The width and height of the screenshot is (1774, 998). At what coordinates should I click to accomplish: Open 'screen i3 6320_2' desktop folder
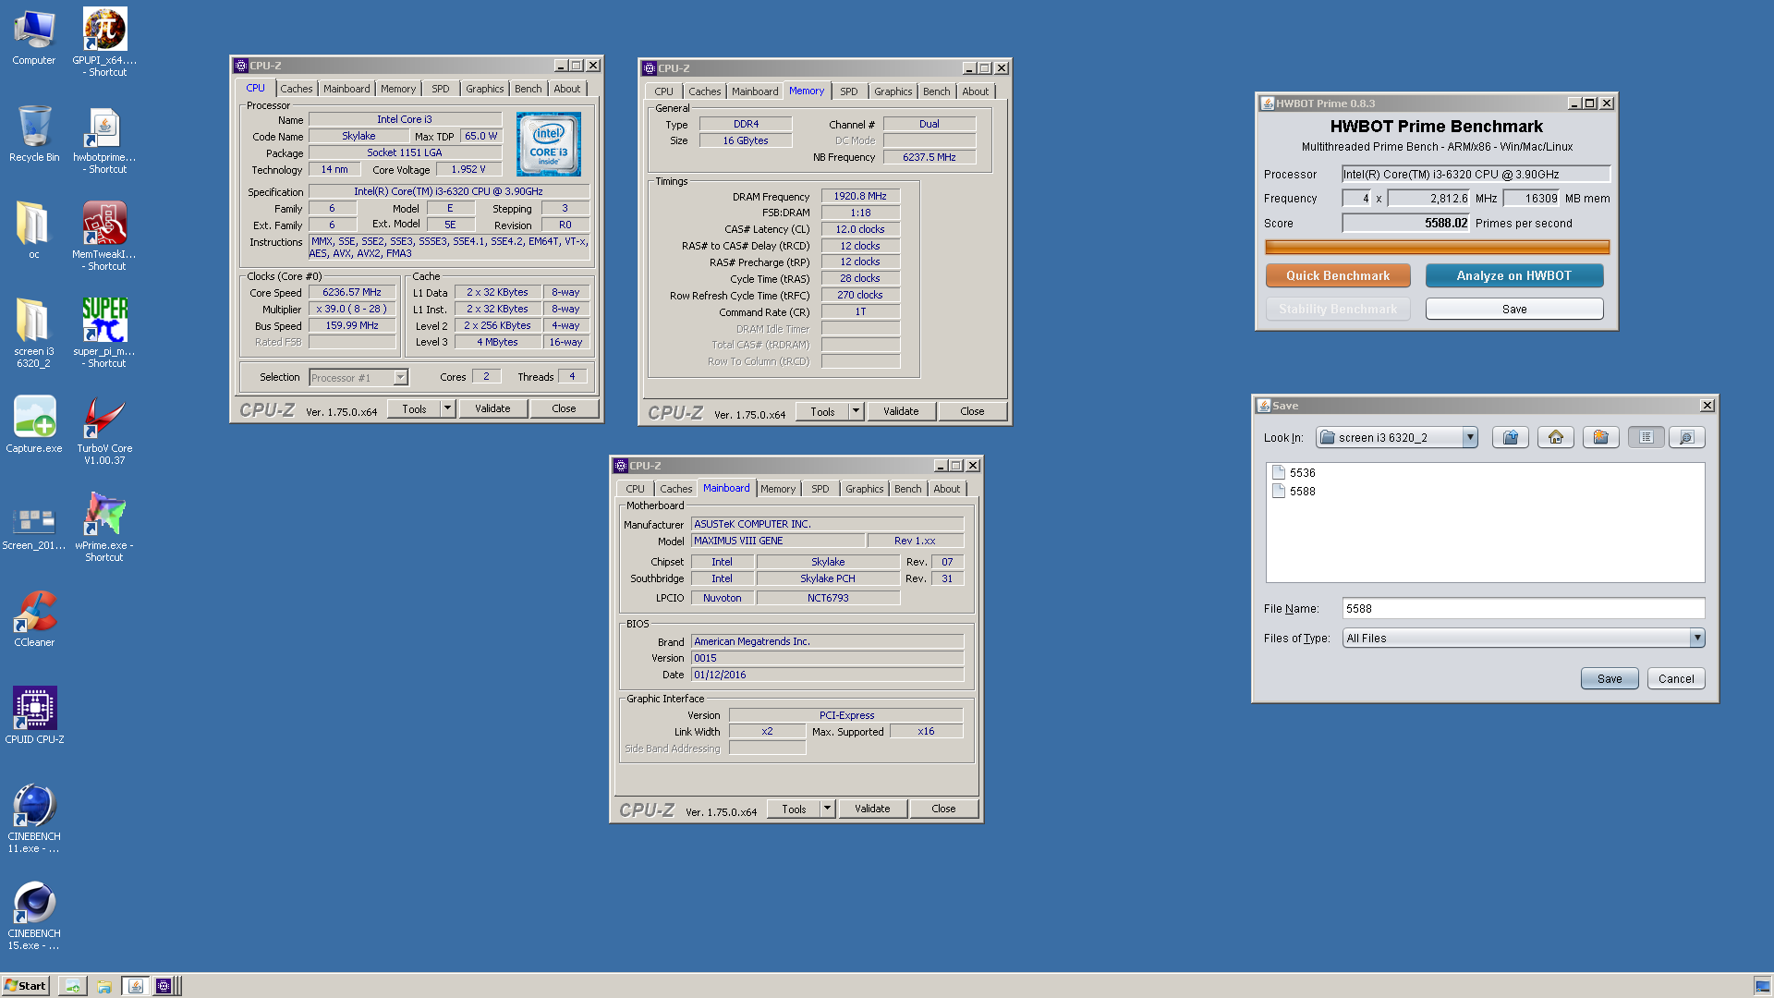pyautogui.click(x=34, y=333)
